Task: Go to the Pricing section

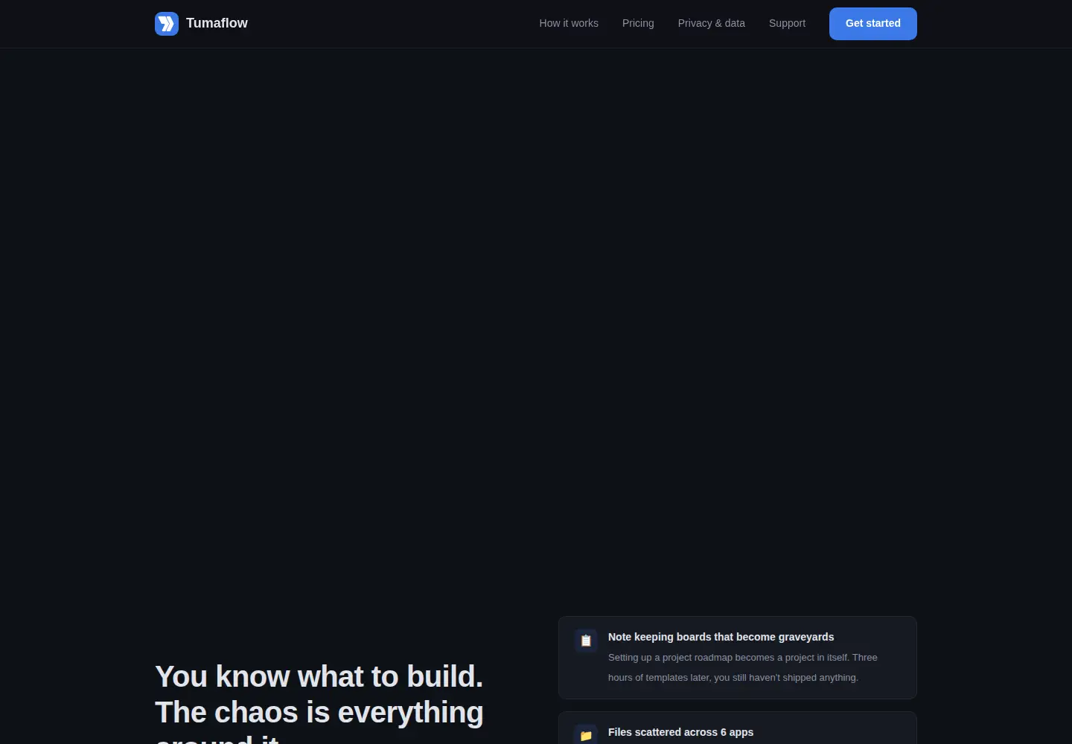Action: [638, 23]
